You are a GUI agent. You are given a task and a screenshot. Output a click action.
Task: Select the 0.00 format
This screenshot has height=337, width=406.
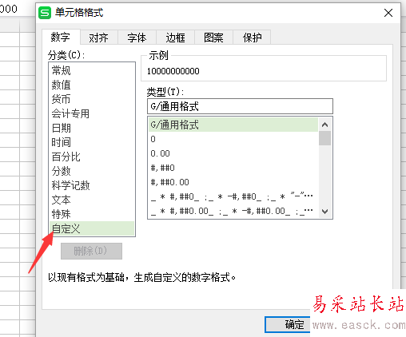coord(233,153)
